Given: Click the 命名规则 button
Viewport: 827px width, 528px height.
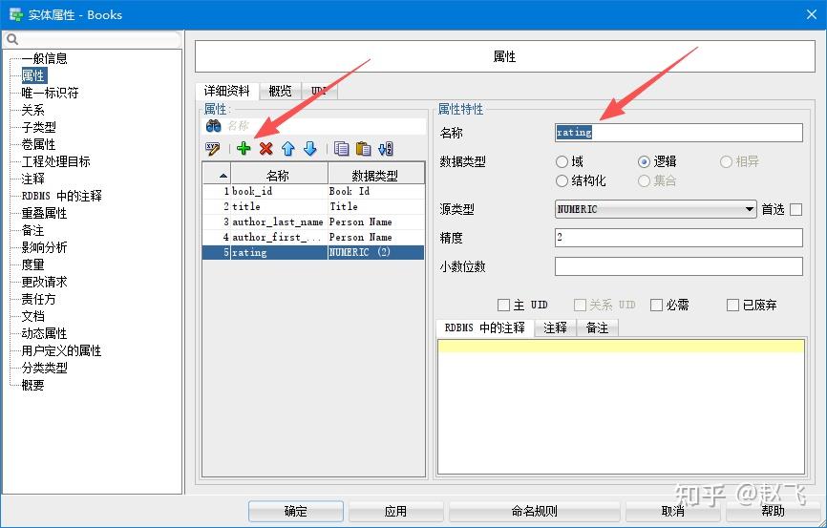Looking at the screenshot, I should [x=534, y=511].
